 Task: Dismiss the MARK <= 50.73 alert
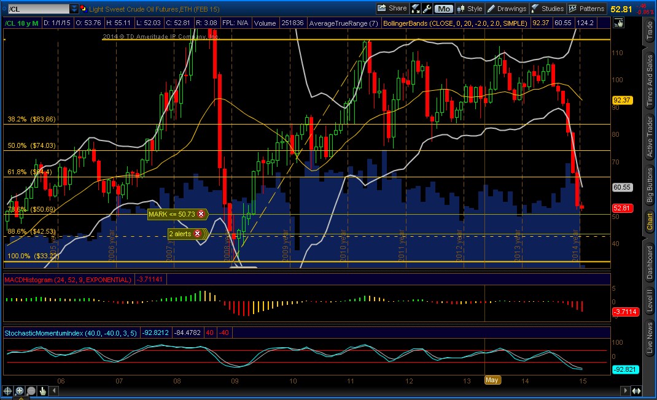pyautogui.click(x=203, y=214)
